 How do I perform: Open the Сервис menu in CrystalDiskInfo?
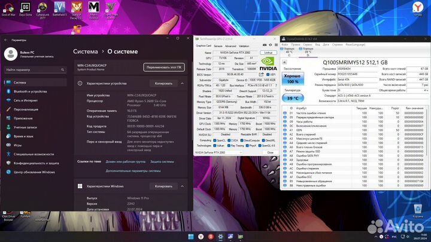pyautogui.click(x=307, y=44)
